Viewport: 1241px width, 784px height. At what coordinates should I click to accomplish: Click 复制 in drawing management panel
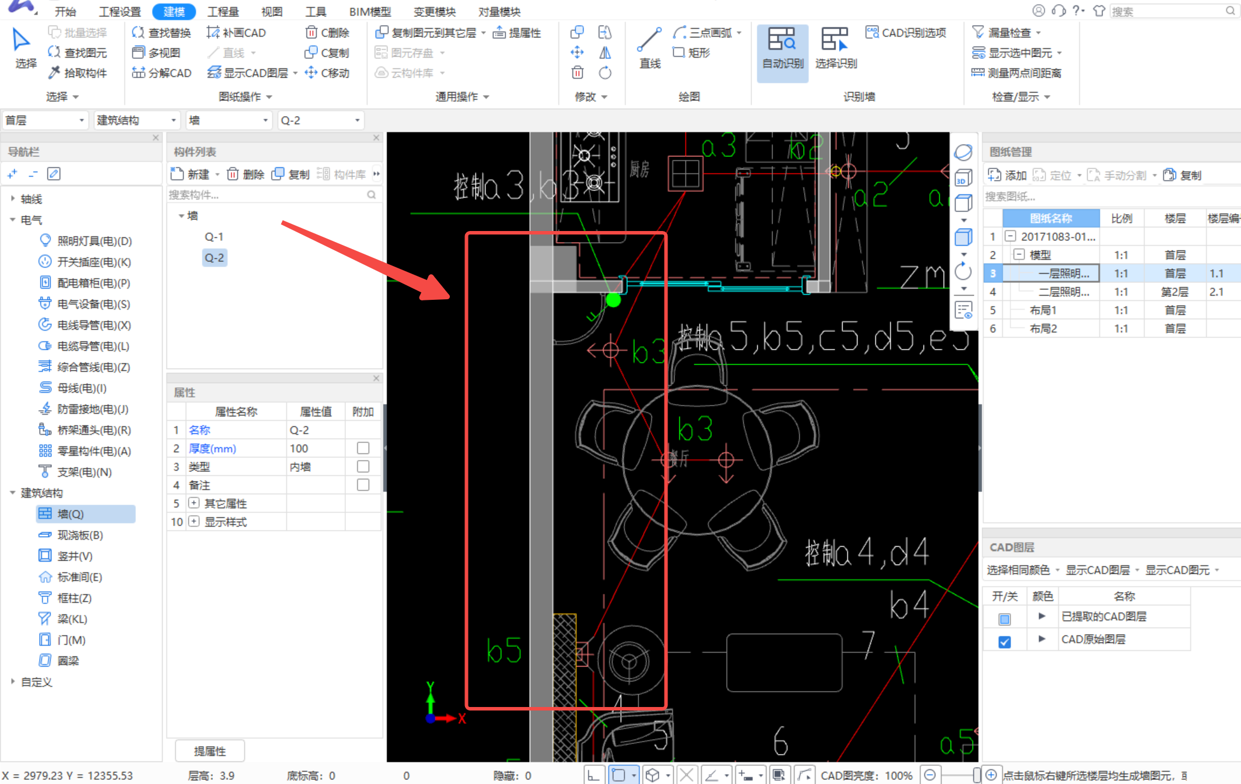(1182, 175)
